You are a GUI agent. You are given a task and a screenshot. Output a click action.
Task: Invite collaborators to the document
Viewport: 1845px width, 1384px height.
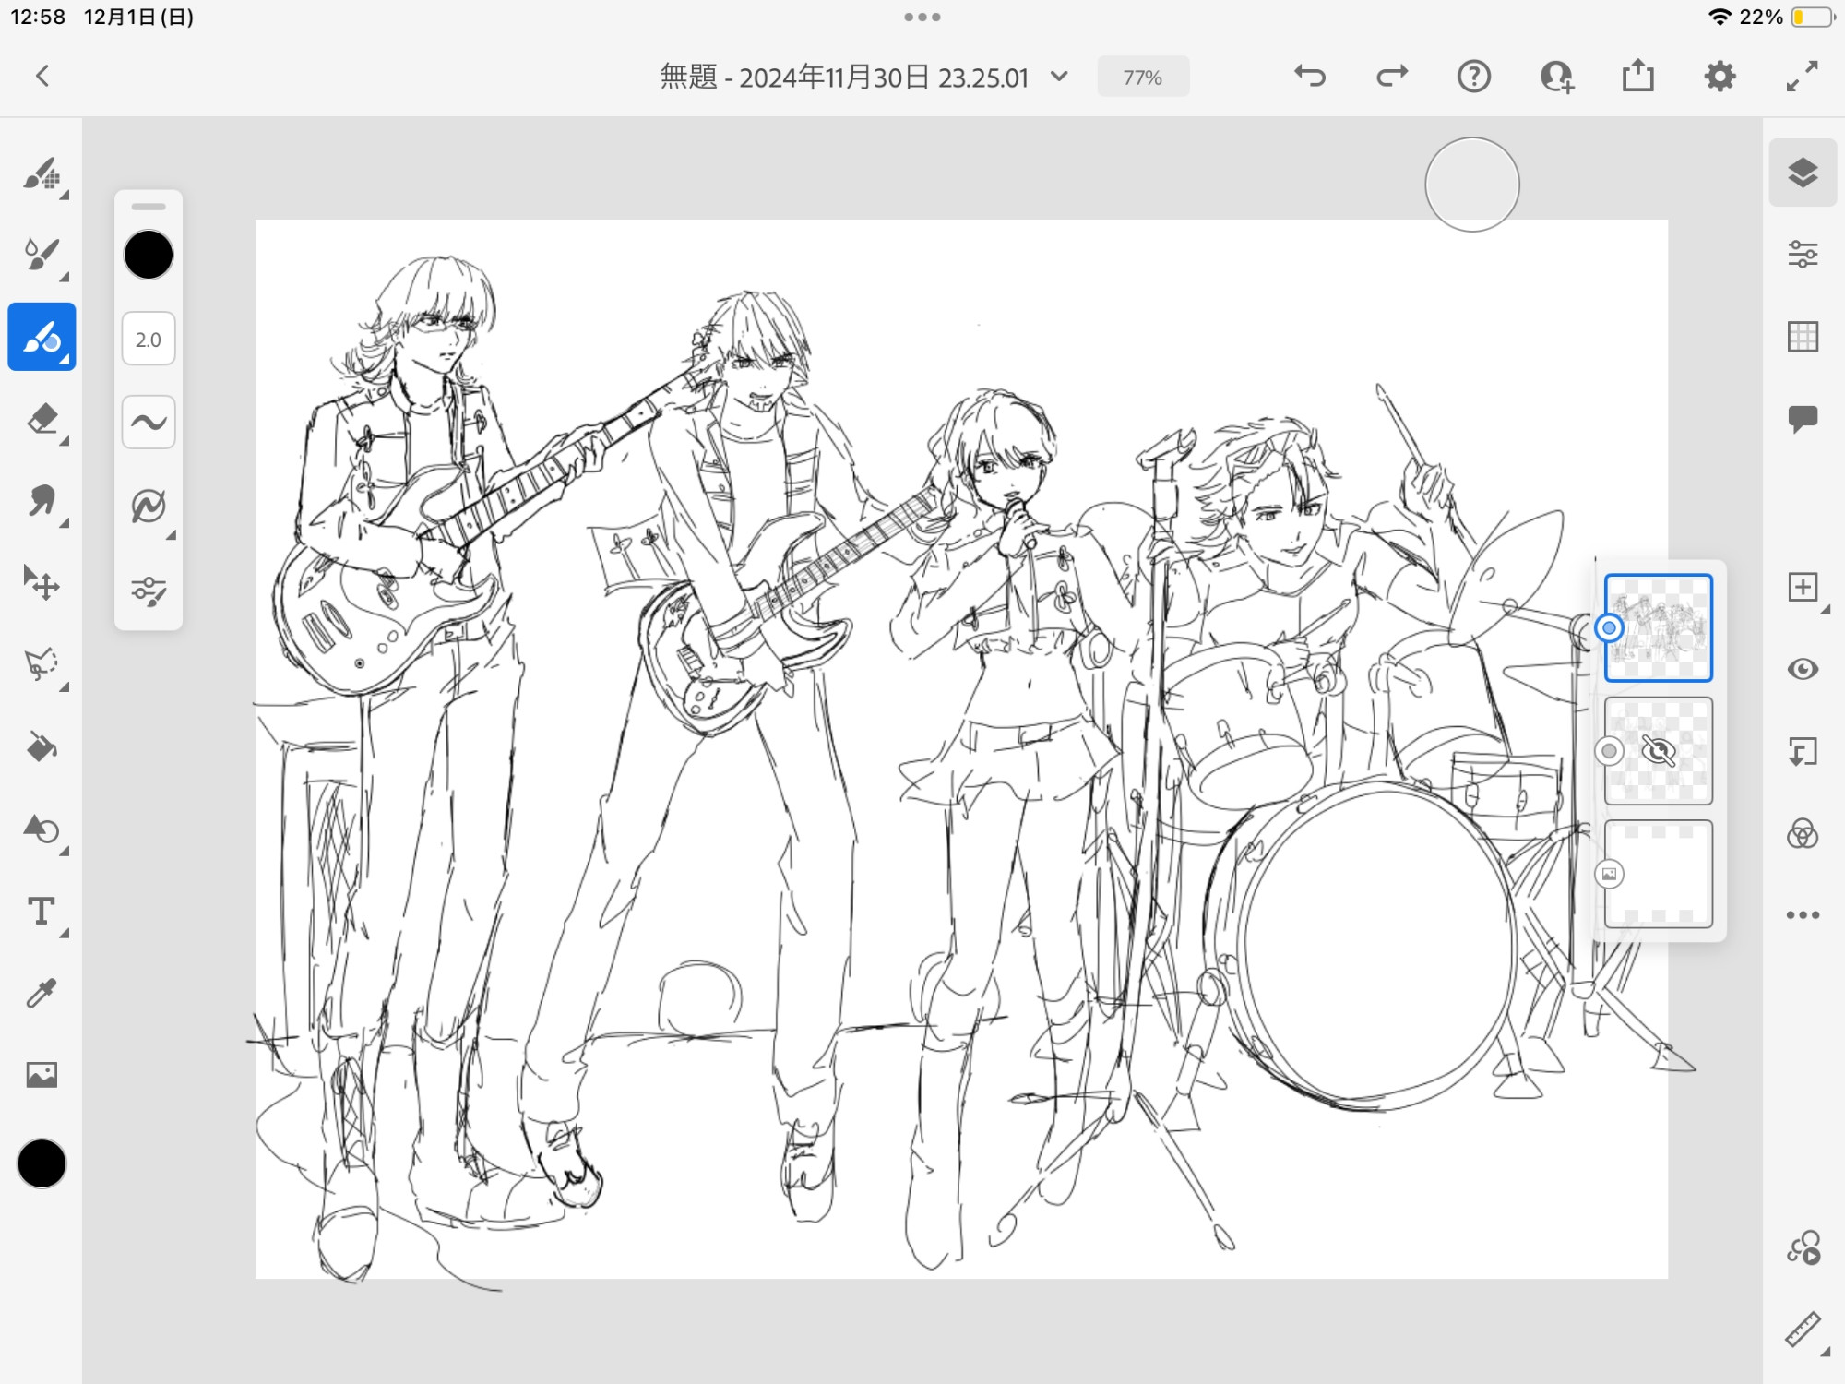1556,77
